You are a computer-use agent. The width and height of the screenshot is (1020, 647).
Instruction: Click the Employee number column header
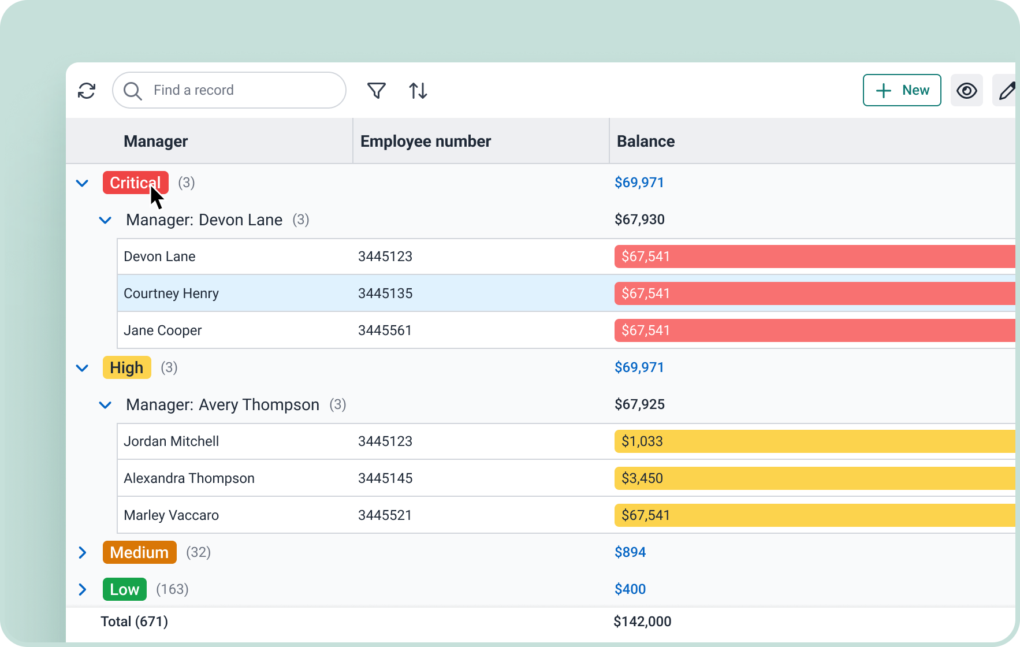click(425, 142)
